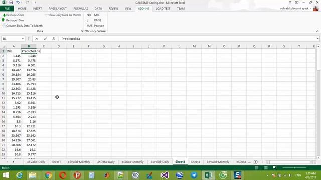Open the Sheet4 sheet tab
The image size is (321, 180).
[x=195, y=162]
